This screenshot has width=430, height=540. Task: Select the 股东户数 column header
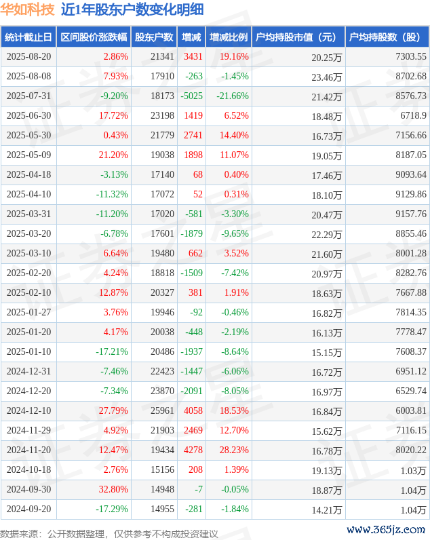(x=154, y=37)
